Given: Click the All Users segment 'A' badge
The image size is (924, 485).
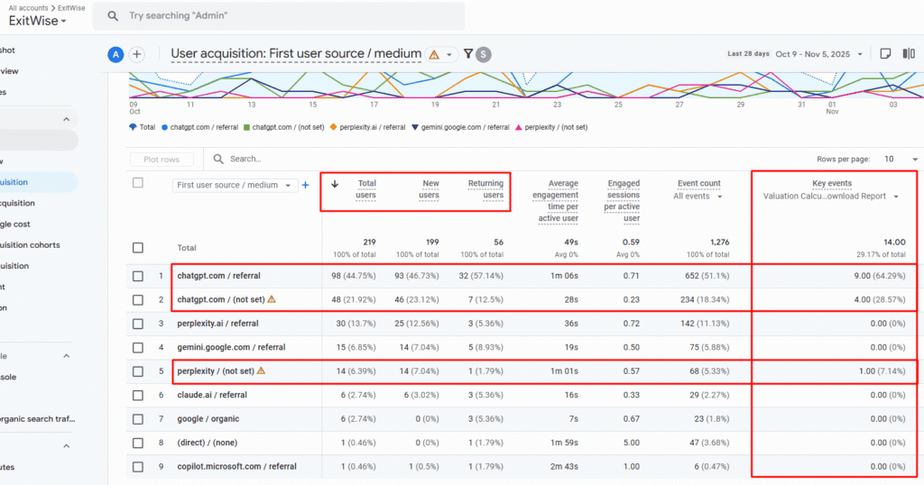Looking at the screenshot, I should point(115,54).
